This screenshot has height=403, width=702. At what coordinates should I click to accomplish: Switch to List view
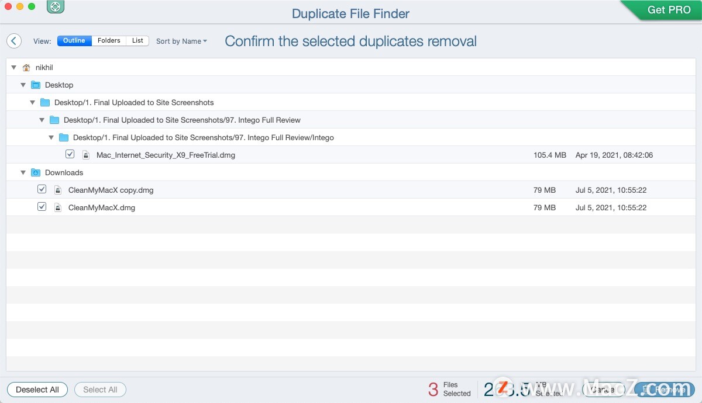coord(137,41)
